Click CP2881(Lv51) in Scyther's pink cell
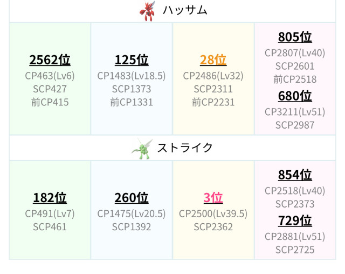345x274 pixels. coord(295,237)
